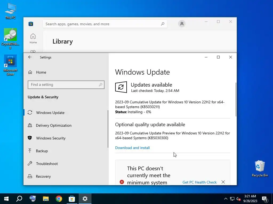Launch Chrome from taskbar
Viewport: 273px width, 204px height.
pos(59,199)
